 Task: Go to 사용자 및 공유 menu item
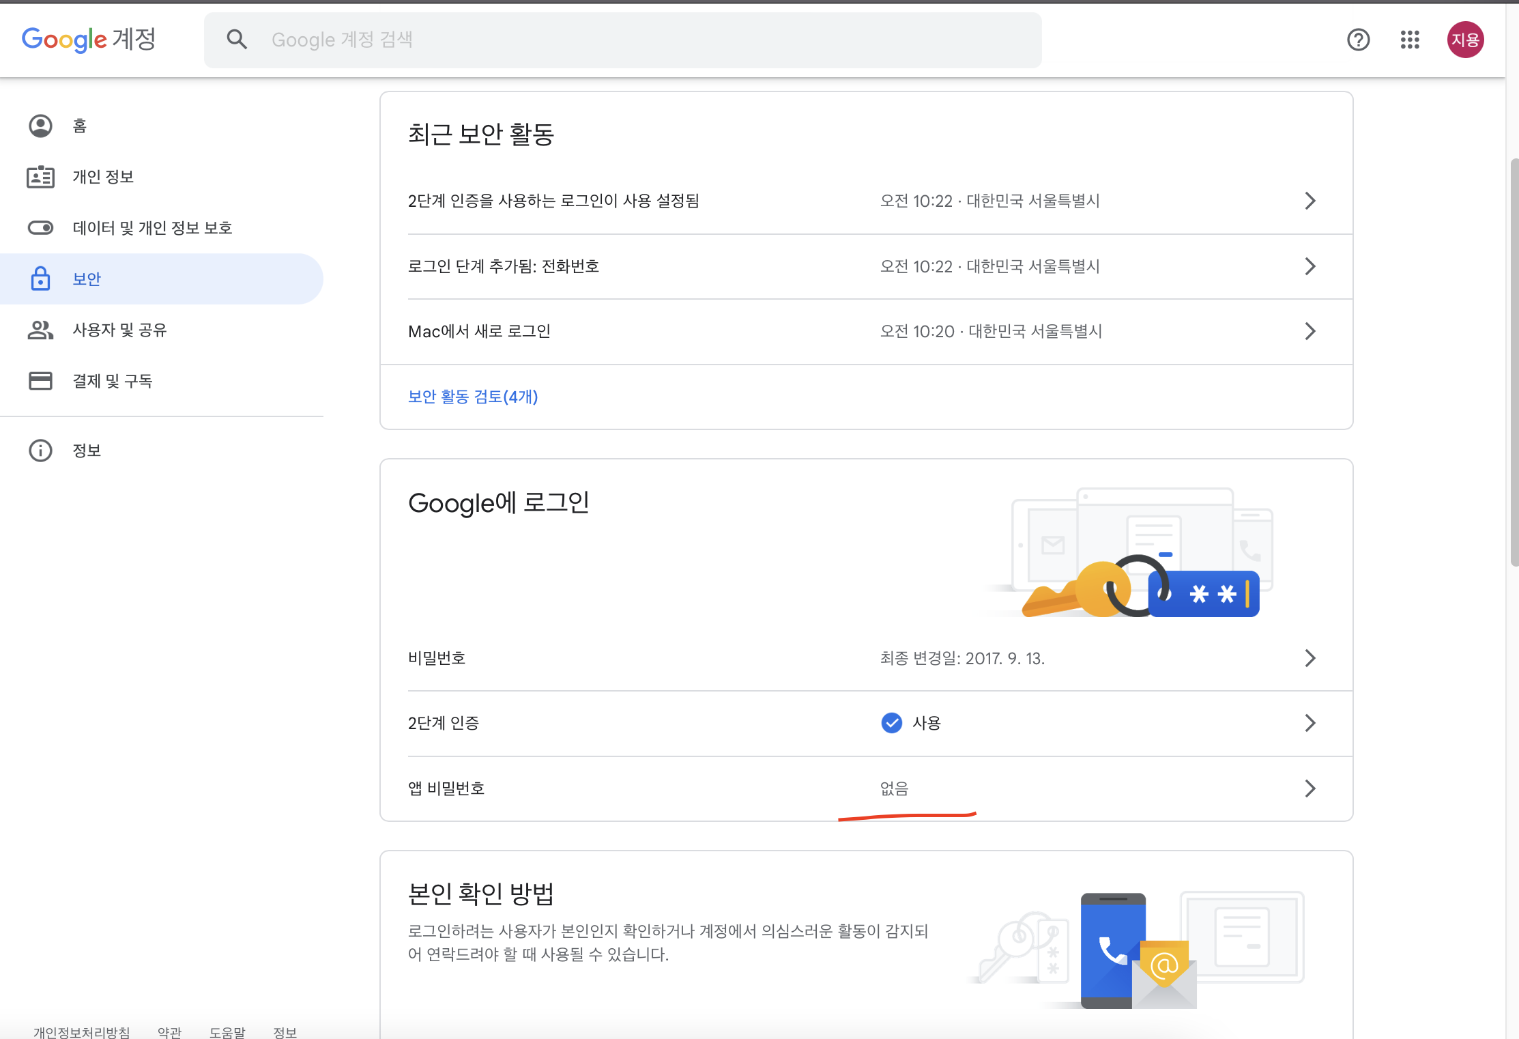(119, 330)
